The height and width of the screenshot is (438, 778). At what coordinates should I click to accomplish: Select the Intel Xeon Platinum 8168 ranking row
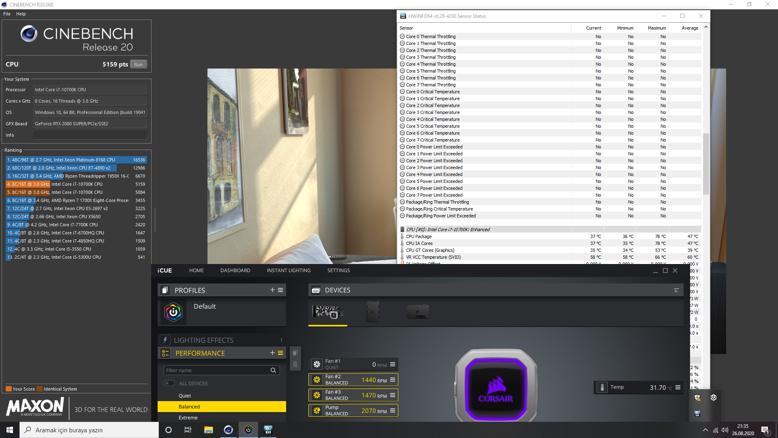(76, 160)
